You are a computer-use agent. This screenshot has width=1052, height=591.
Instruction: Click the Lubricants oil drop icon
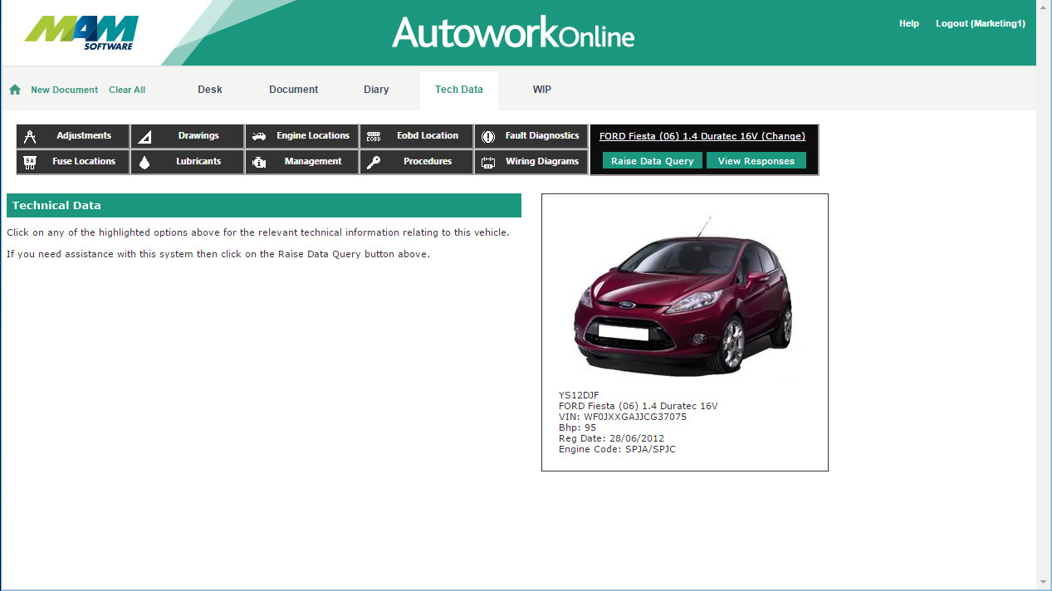pos(144,163)
